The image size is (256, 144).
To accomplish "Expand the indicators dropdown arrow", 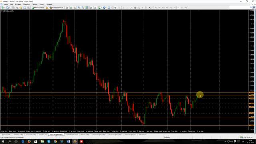I will pyautogui.click(x=101, y=8).
